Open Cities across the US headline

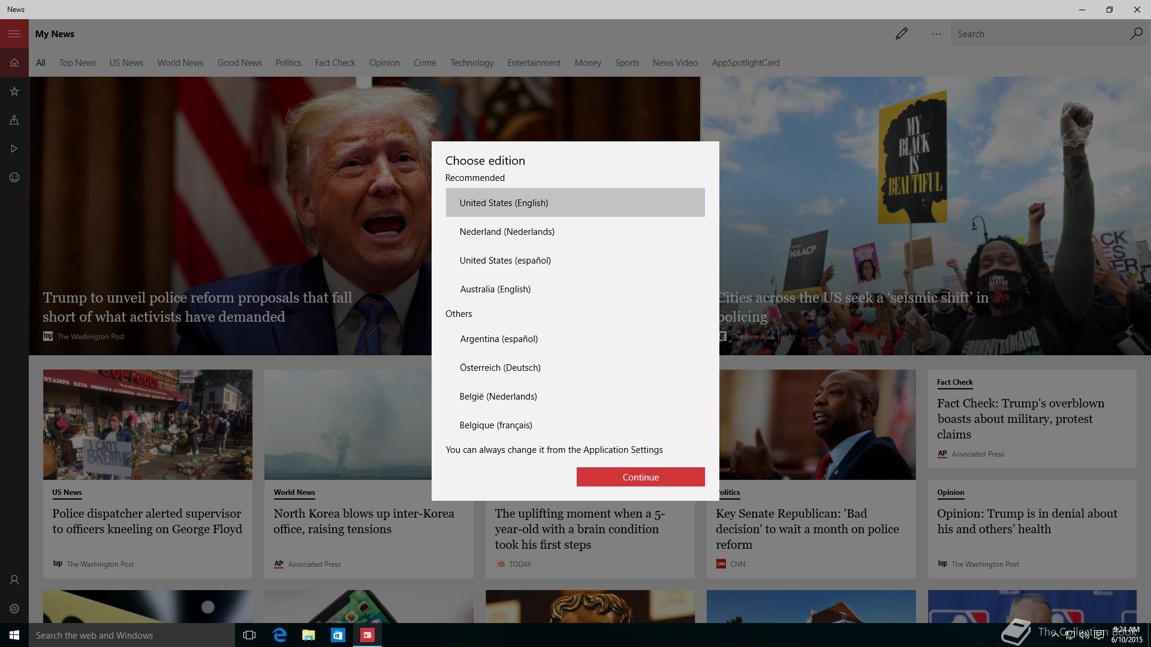(853, 307)
